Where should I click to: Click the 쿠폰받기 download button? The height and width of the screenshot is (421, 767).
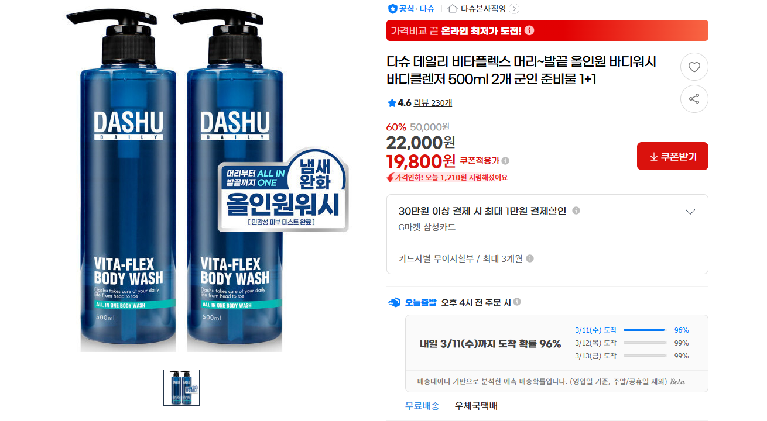[673, 156]
